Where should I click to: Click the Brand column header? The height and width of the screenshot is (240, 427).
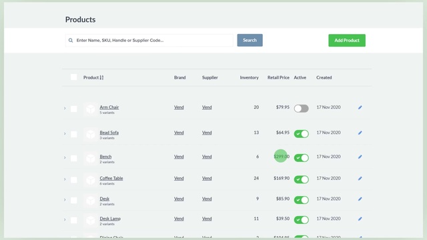(179, 77)
